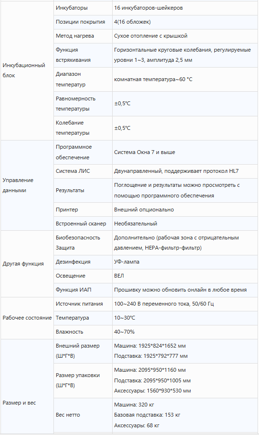
Task: Select the 'Размер упаковки' label cell
Action: (x=83, y=380)
